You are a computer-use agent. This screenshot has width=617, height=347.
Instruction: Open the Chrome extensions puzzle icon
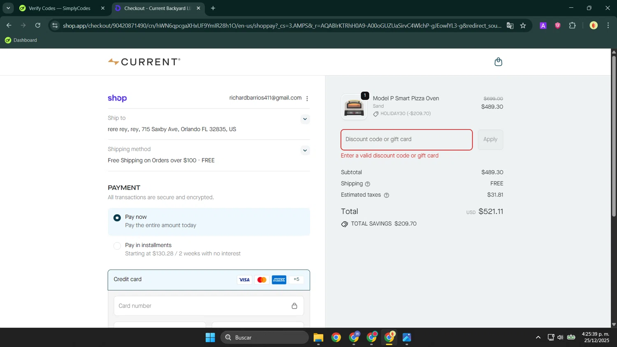coord(572,25)
